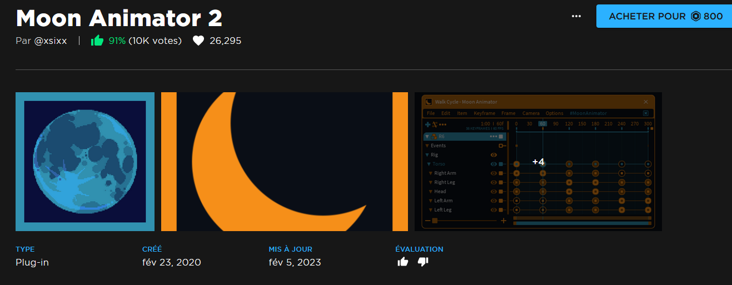
Task: Click the green thumbs-up rating icon near 91%
Action: tap(97, 41)
